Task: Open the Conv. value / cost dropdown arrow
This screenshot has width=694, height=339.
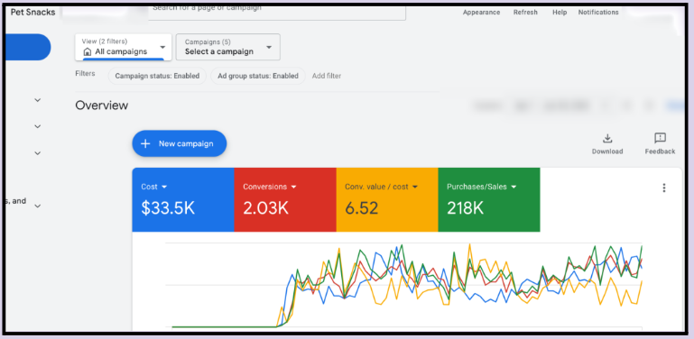Action: [415, 187]
